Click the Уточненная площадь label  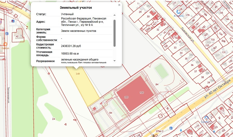click(x=44, y=54)
